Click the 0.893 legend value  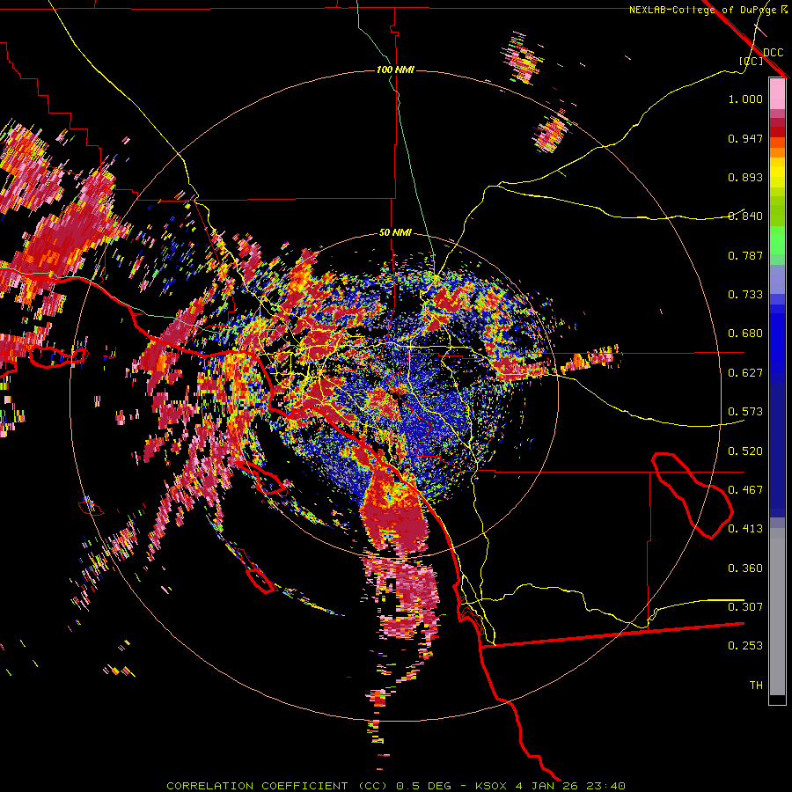click(745, 177)
